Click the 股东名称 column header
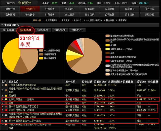161x131 pixels. click(14, 81)
